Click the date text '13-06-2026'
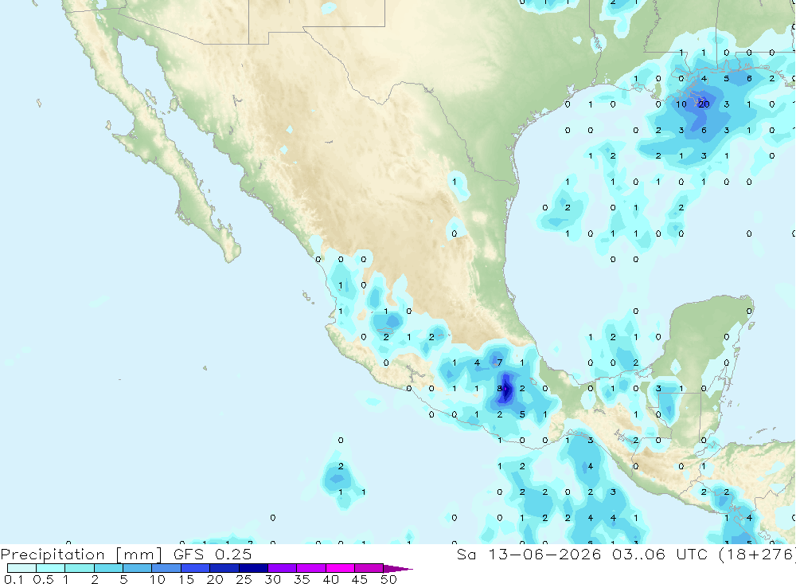This screenshot has height=584, width=796. 544,554
